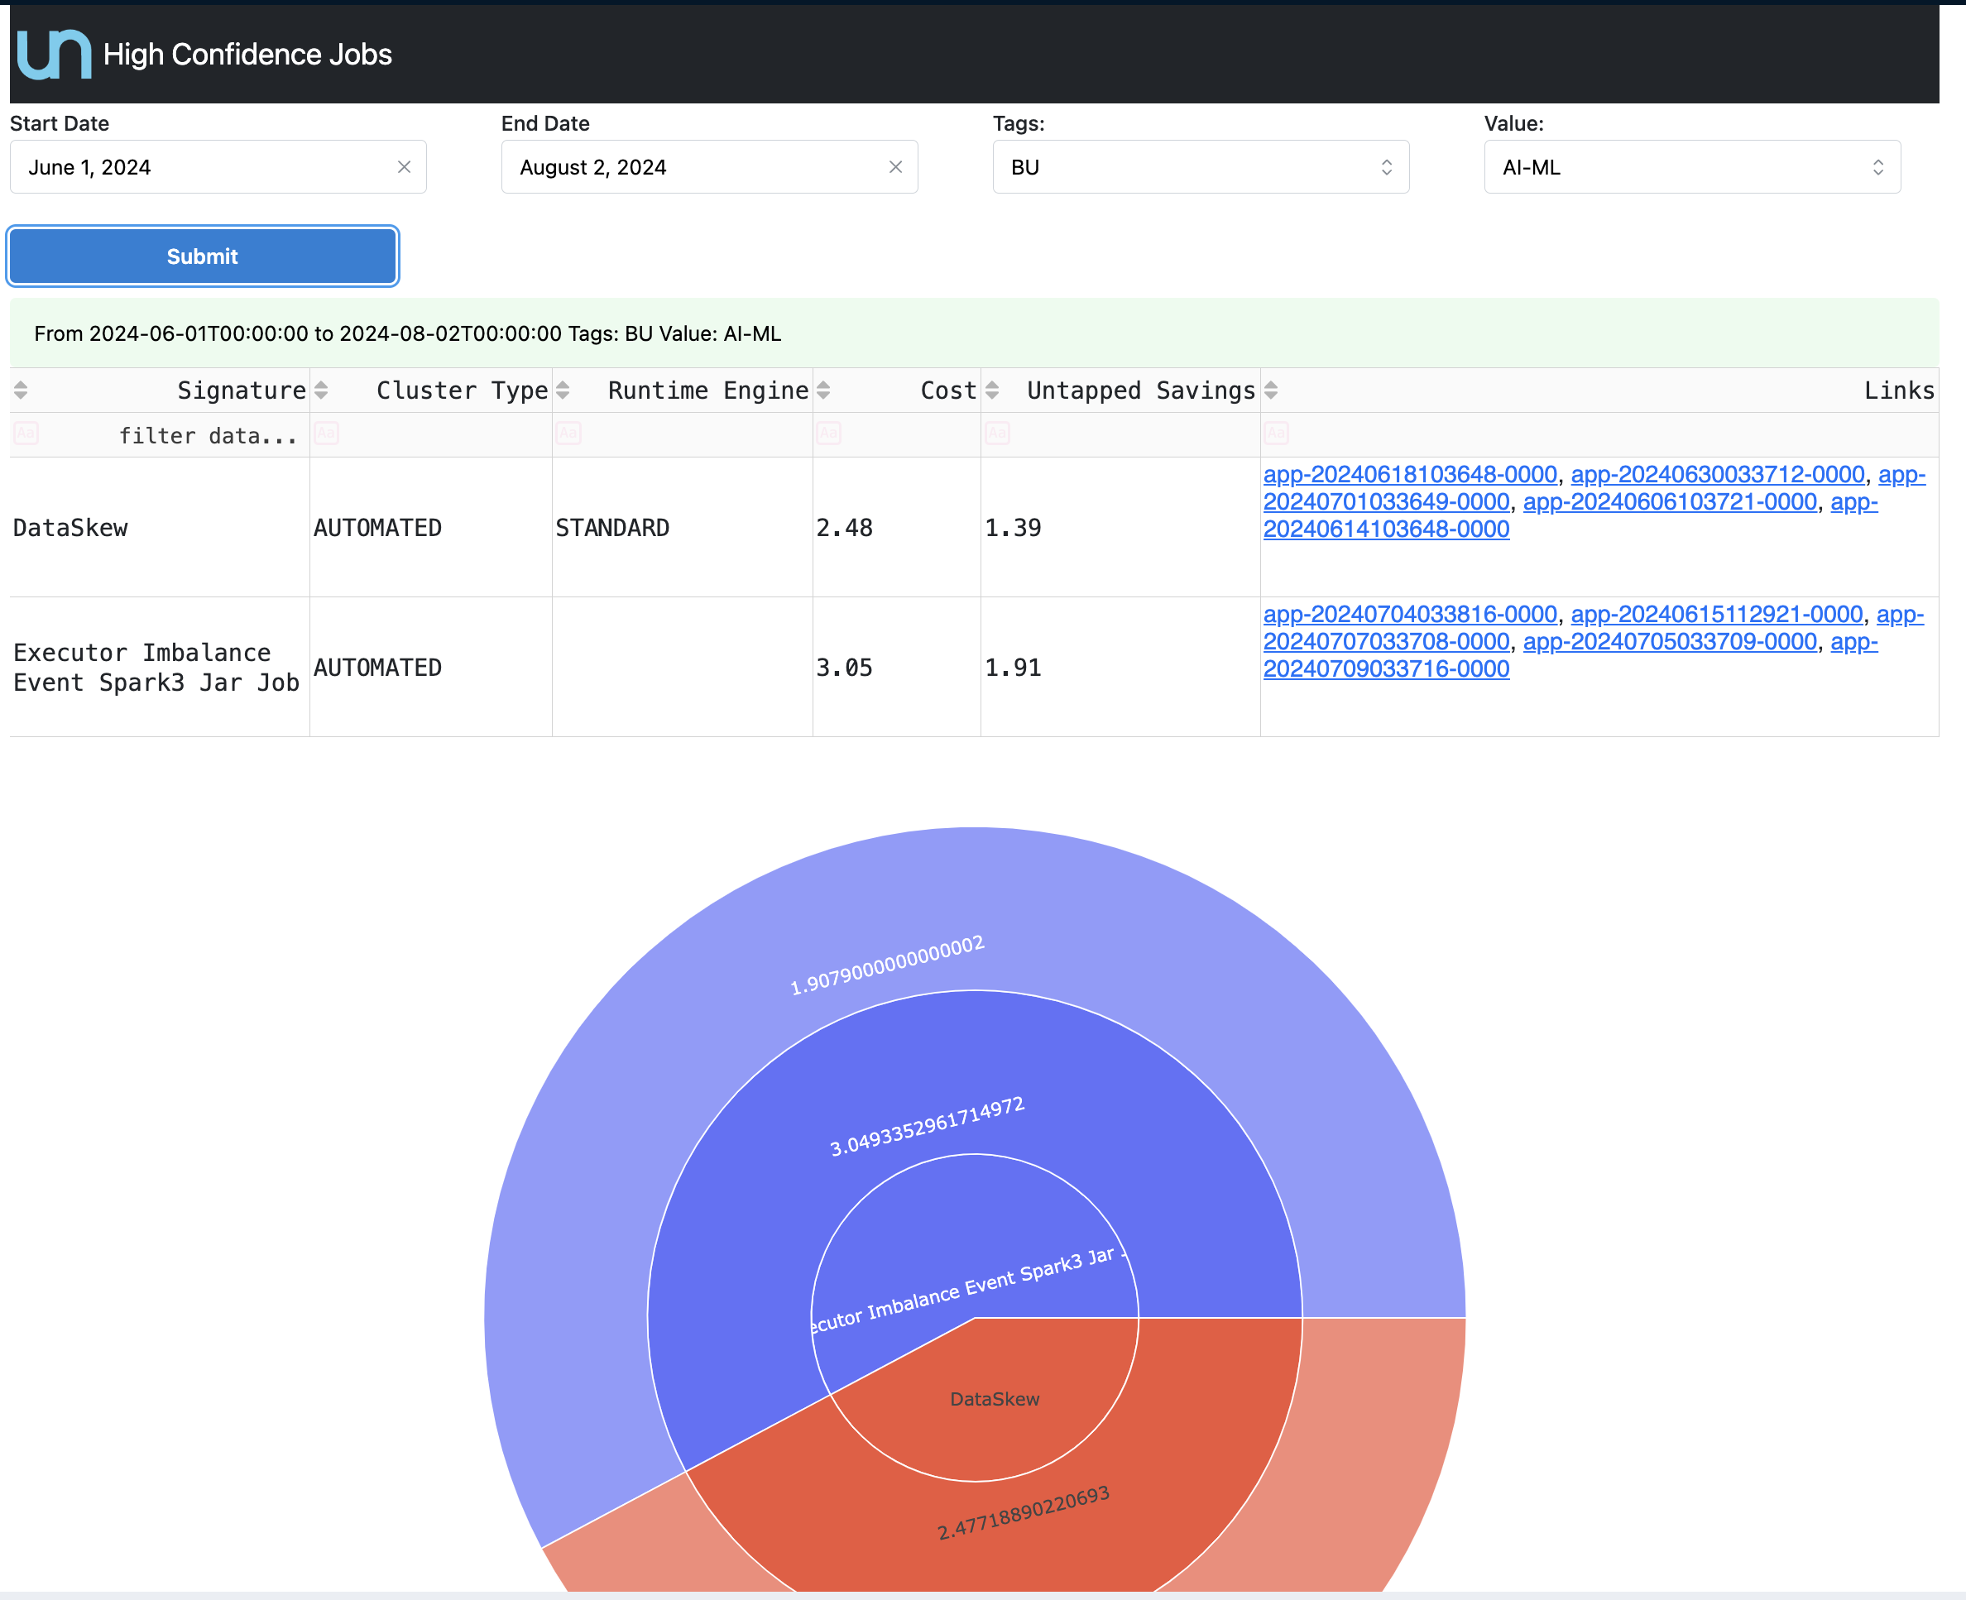This screenshot has height=1600, width=1966.
Task: Sort table by Runtime Engine arrows
Action: [x=562, y=390]
